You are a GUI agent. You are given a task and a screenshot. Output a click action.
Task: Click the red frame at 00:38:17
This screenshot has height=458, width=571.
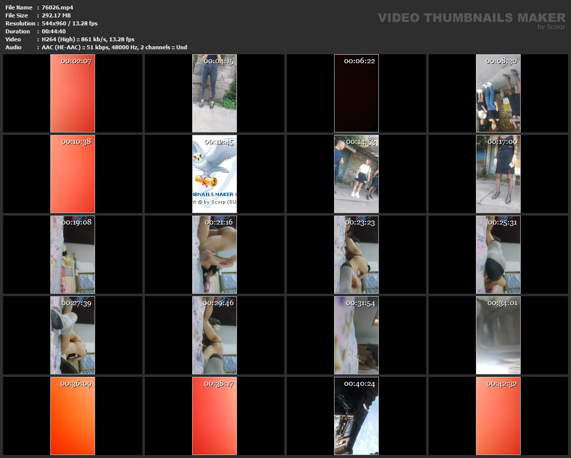pyautogui.click(x=215, y=416)
